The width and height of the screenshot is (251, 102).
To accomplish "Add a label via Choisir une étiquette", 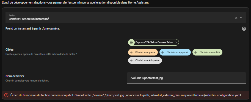I will click(145, 60).
